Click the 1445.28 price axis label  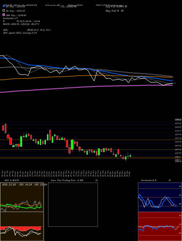click(178, 127)
